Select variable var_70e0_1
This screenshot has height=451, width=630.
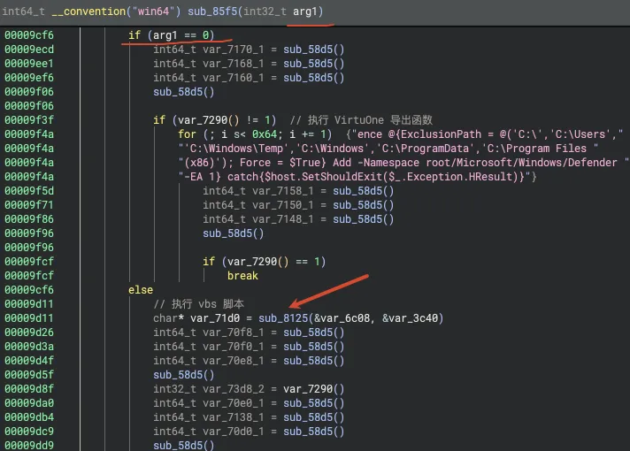234,403
